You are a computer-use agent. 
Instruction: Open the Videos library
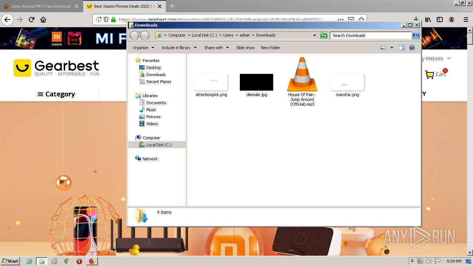pyautogui.click(x=152, y=124)
